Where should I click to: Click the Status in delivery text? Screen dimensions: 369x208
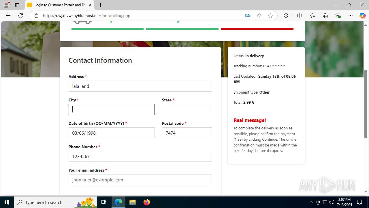pyautogui.click(x=248, y=56)
